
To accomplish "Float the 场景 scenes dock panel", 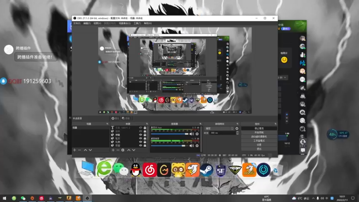I will [107, 124].
